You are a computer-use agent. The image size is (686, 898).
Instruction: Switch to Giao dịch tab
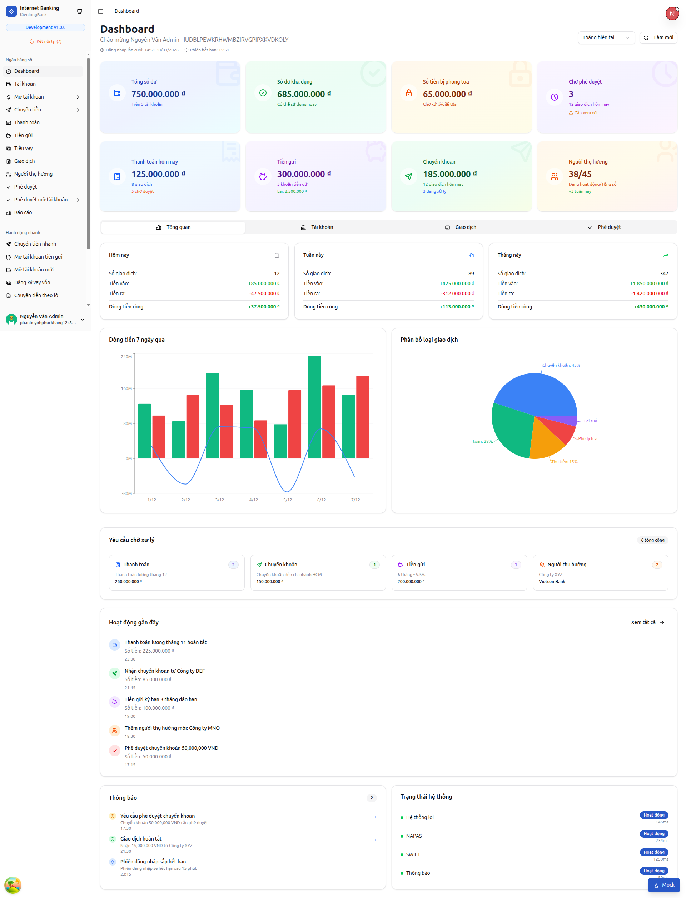pos(461,227)
